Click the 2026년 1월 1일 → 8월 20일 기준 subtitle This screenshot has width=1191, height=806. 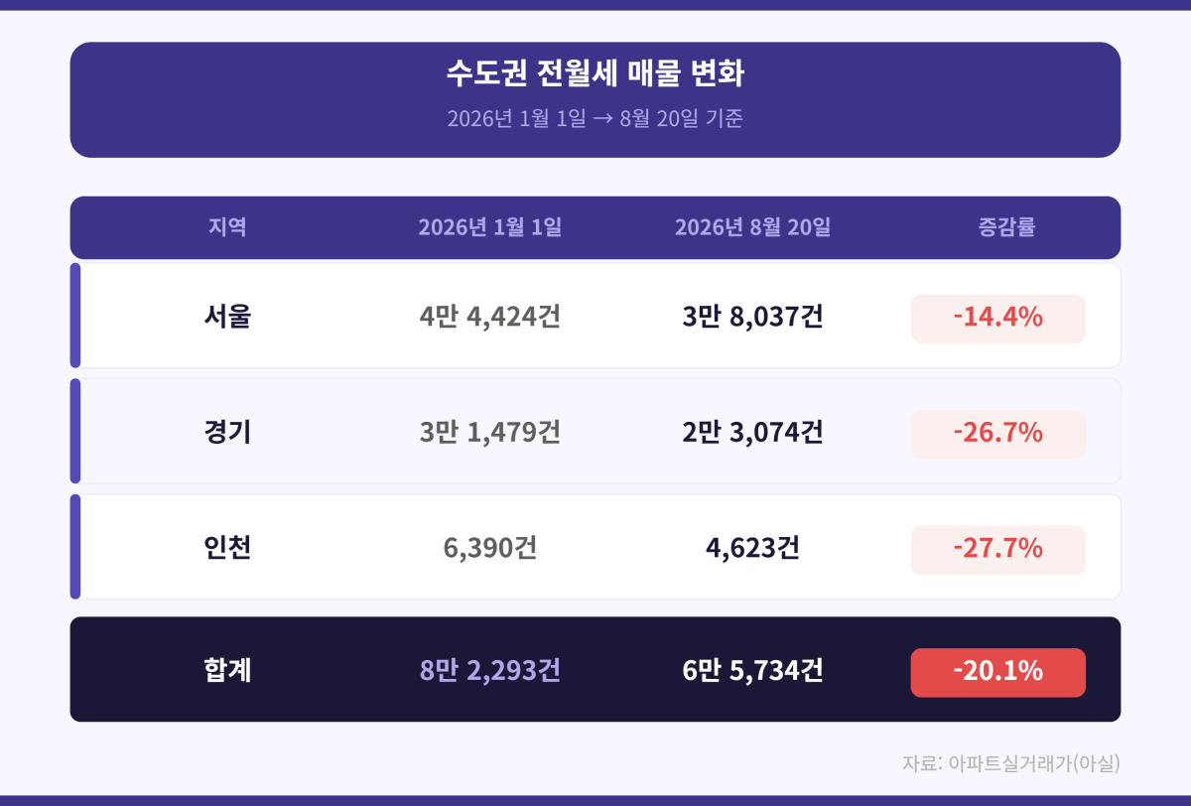click(595, 119)
